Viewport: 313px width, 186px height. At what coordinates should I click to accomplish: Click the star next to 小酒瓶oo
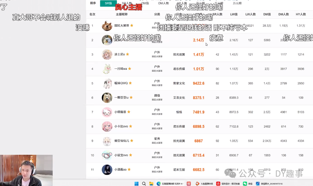(x=129, y=170)
